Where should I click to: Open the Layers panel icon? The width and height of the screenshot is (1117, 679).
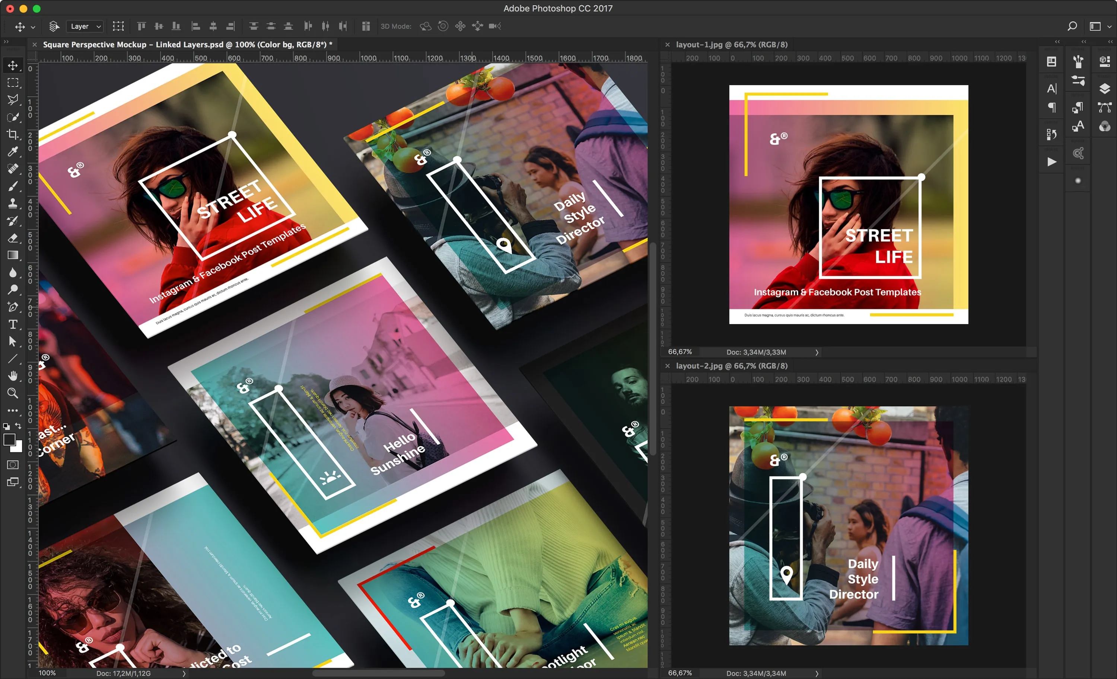coord(1105,88)
